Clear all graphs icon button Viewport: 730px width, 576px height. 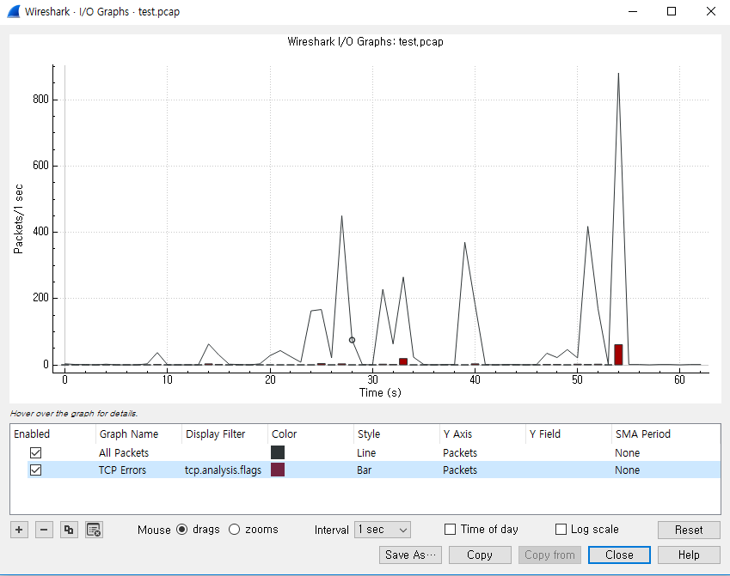pos(94,530)
